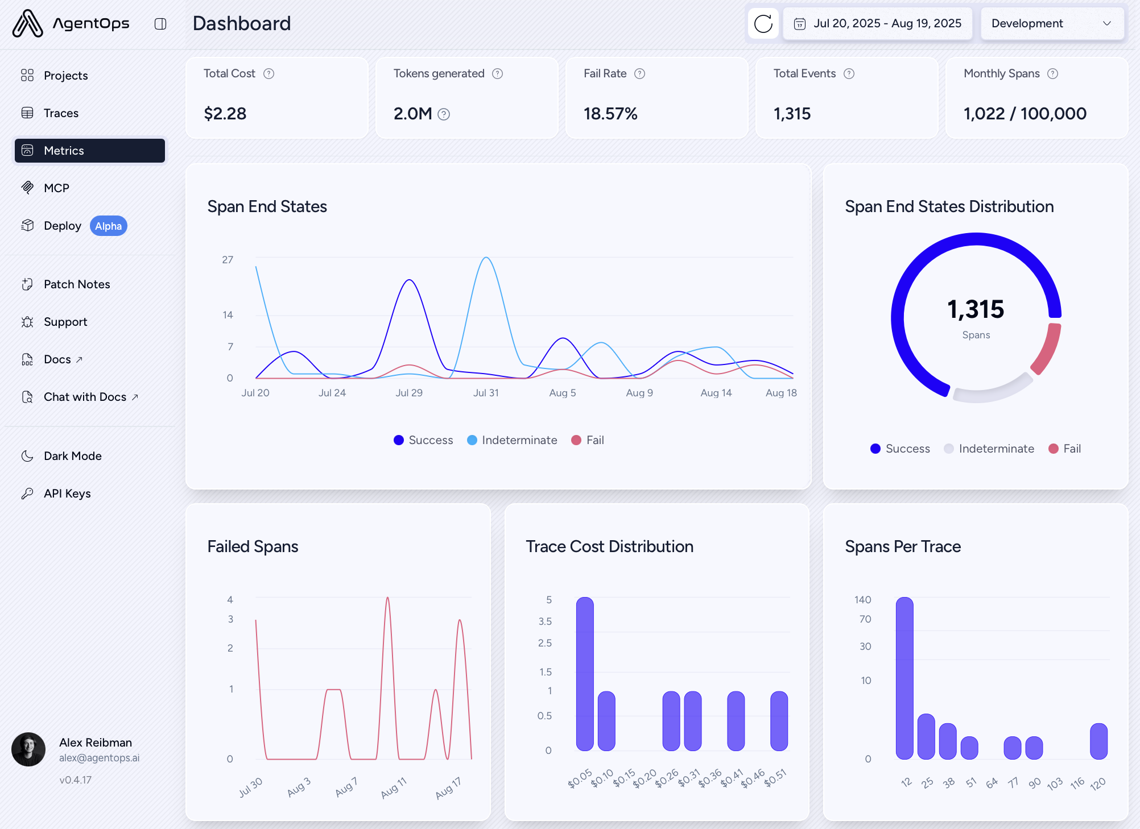
Task: Click the Total Cost help icon
Action: [269, 74]
